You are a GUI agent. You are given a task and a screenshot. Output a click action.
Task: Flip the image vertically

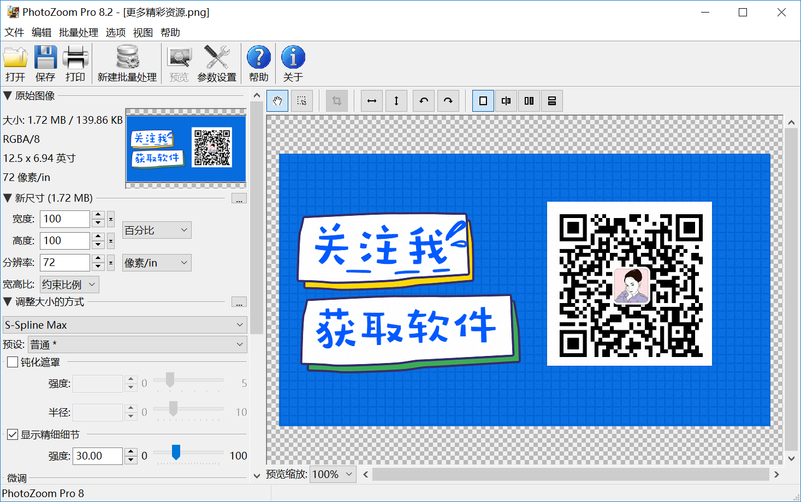click(396, 101)
